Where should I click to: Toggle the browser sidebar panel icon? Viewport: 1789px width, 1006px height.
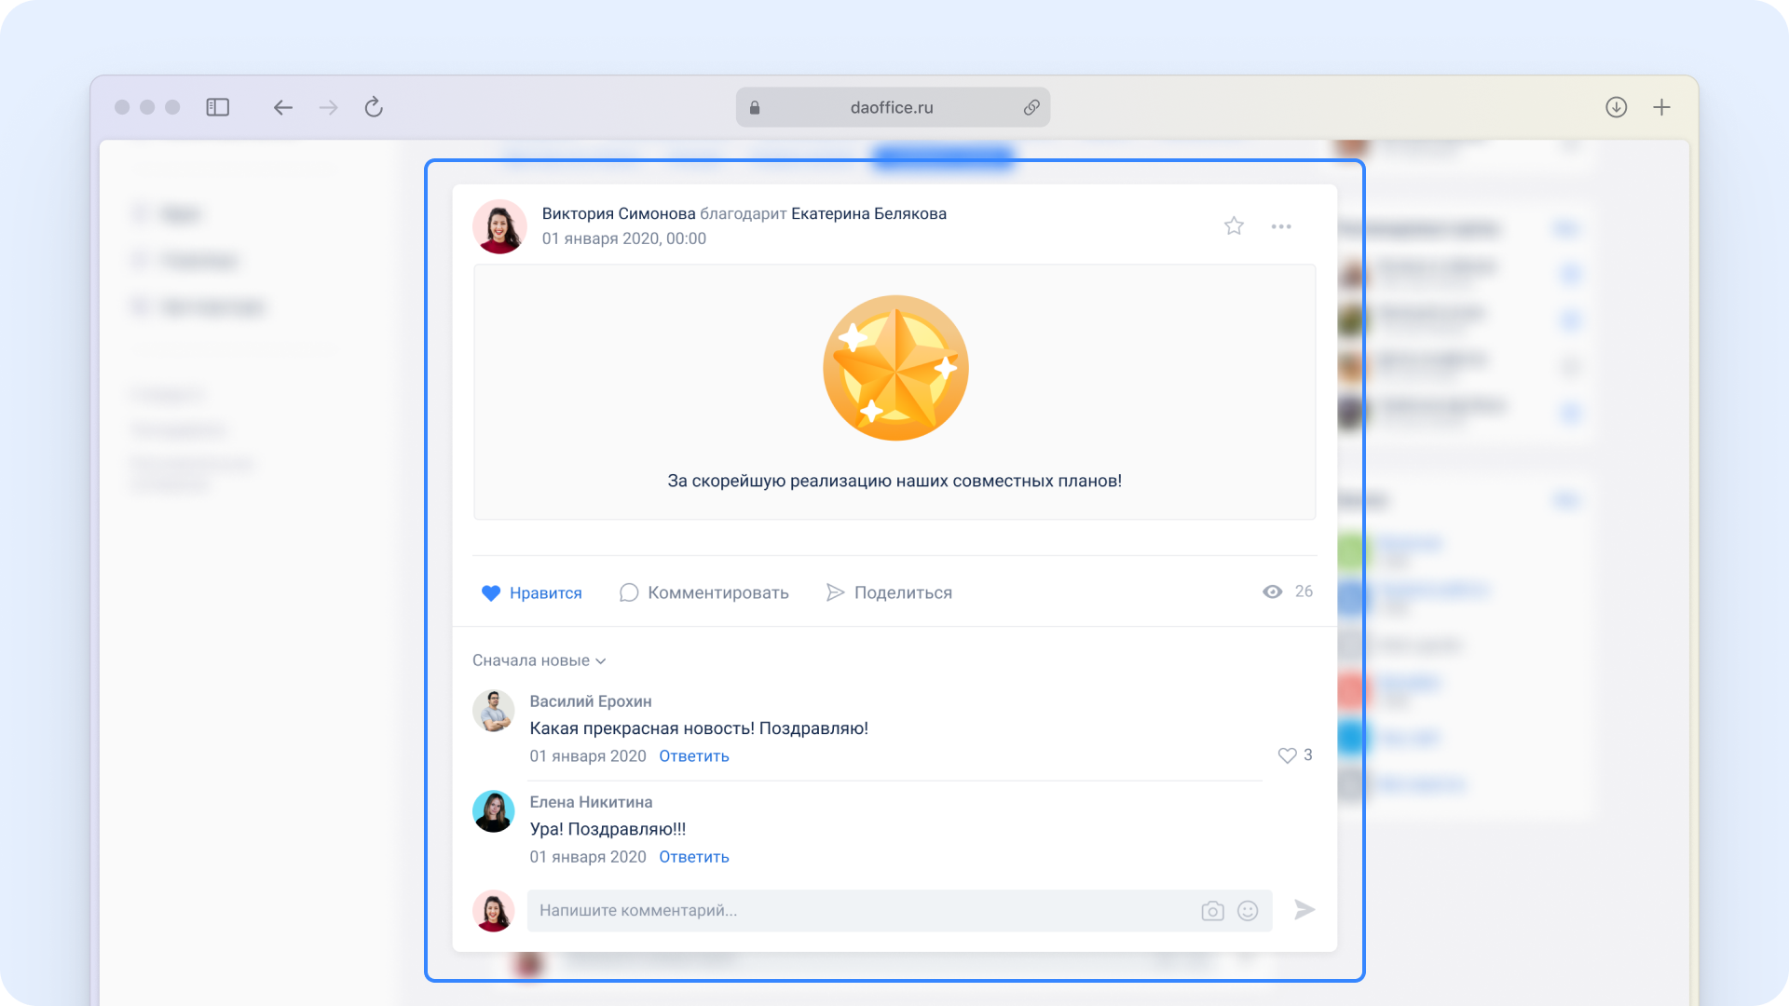[x=217, y=107]
